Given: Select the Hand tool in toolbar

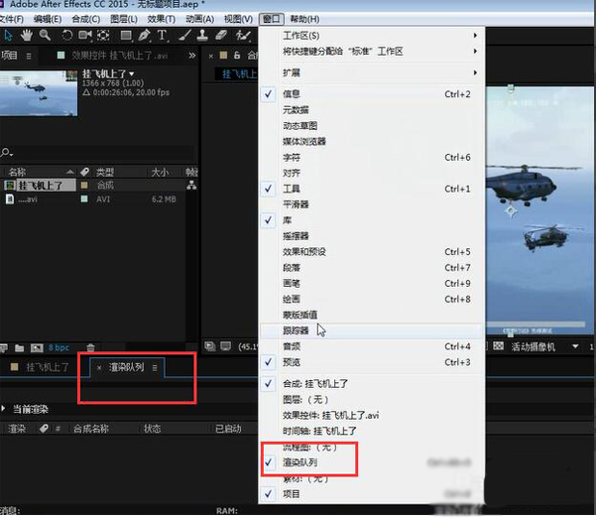Looking at the screenshot, I should (27, 36).
